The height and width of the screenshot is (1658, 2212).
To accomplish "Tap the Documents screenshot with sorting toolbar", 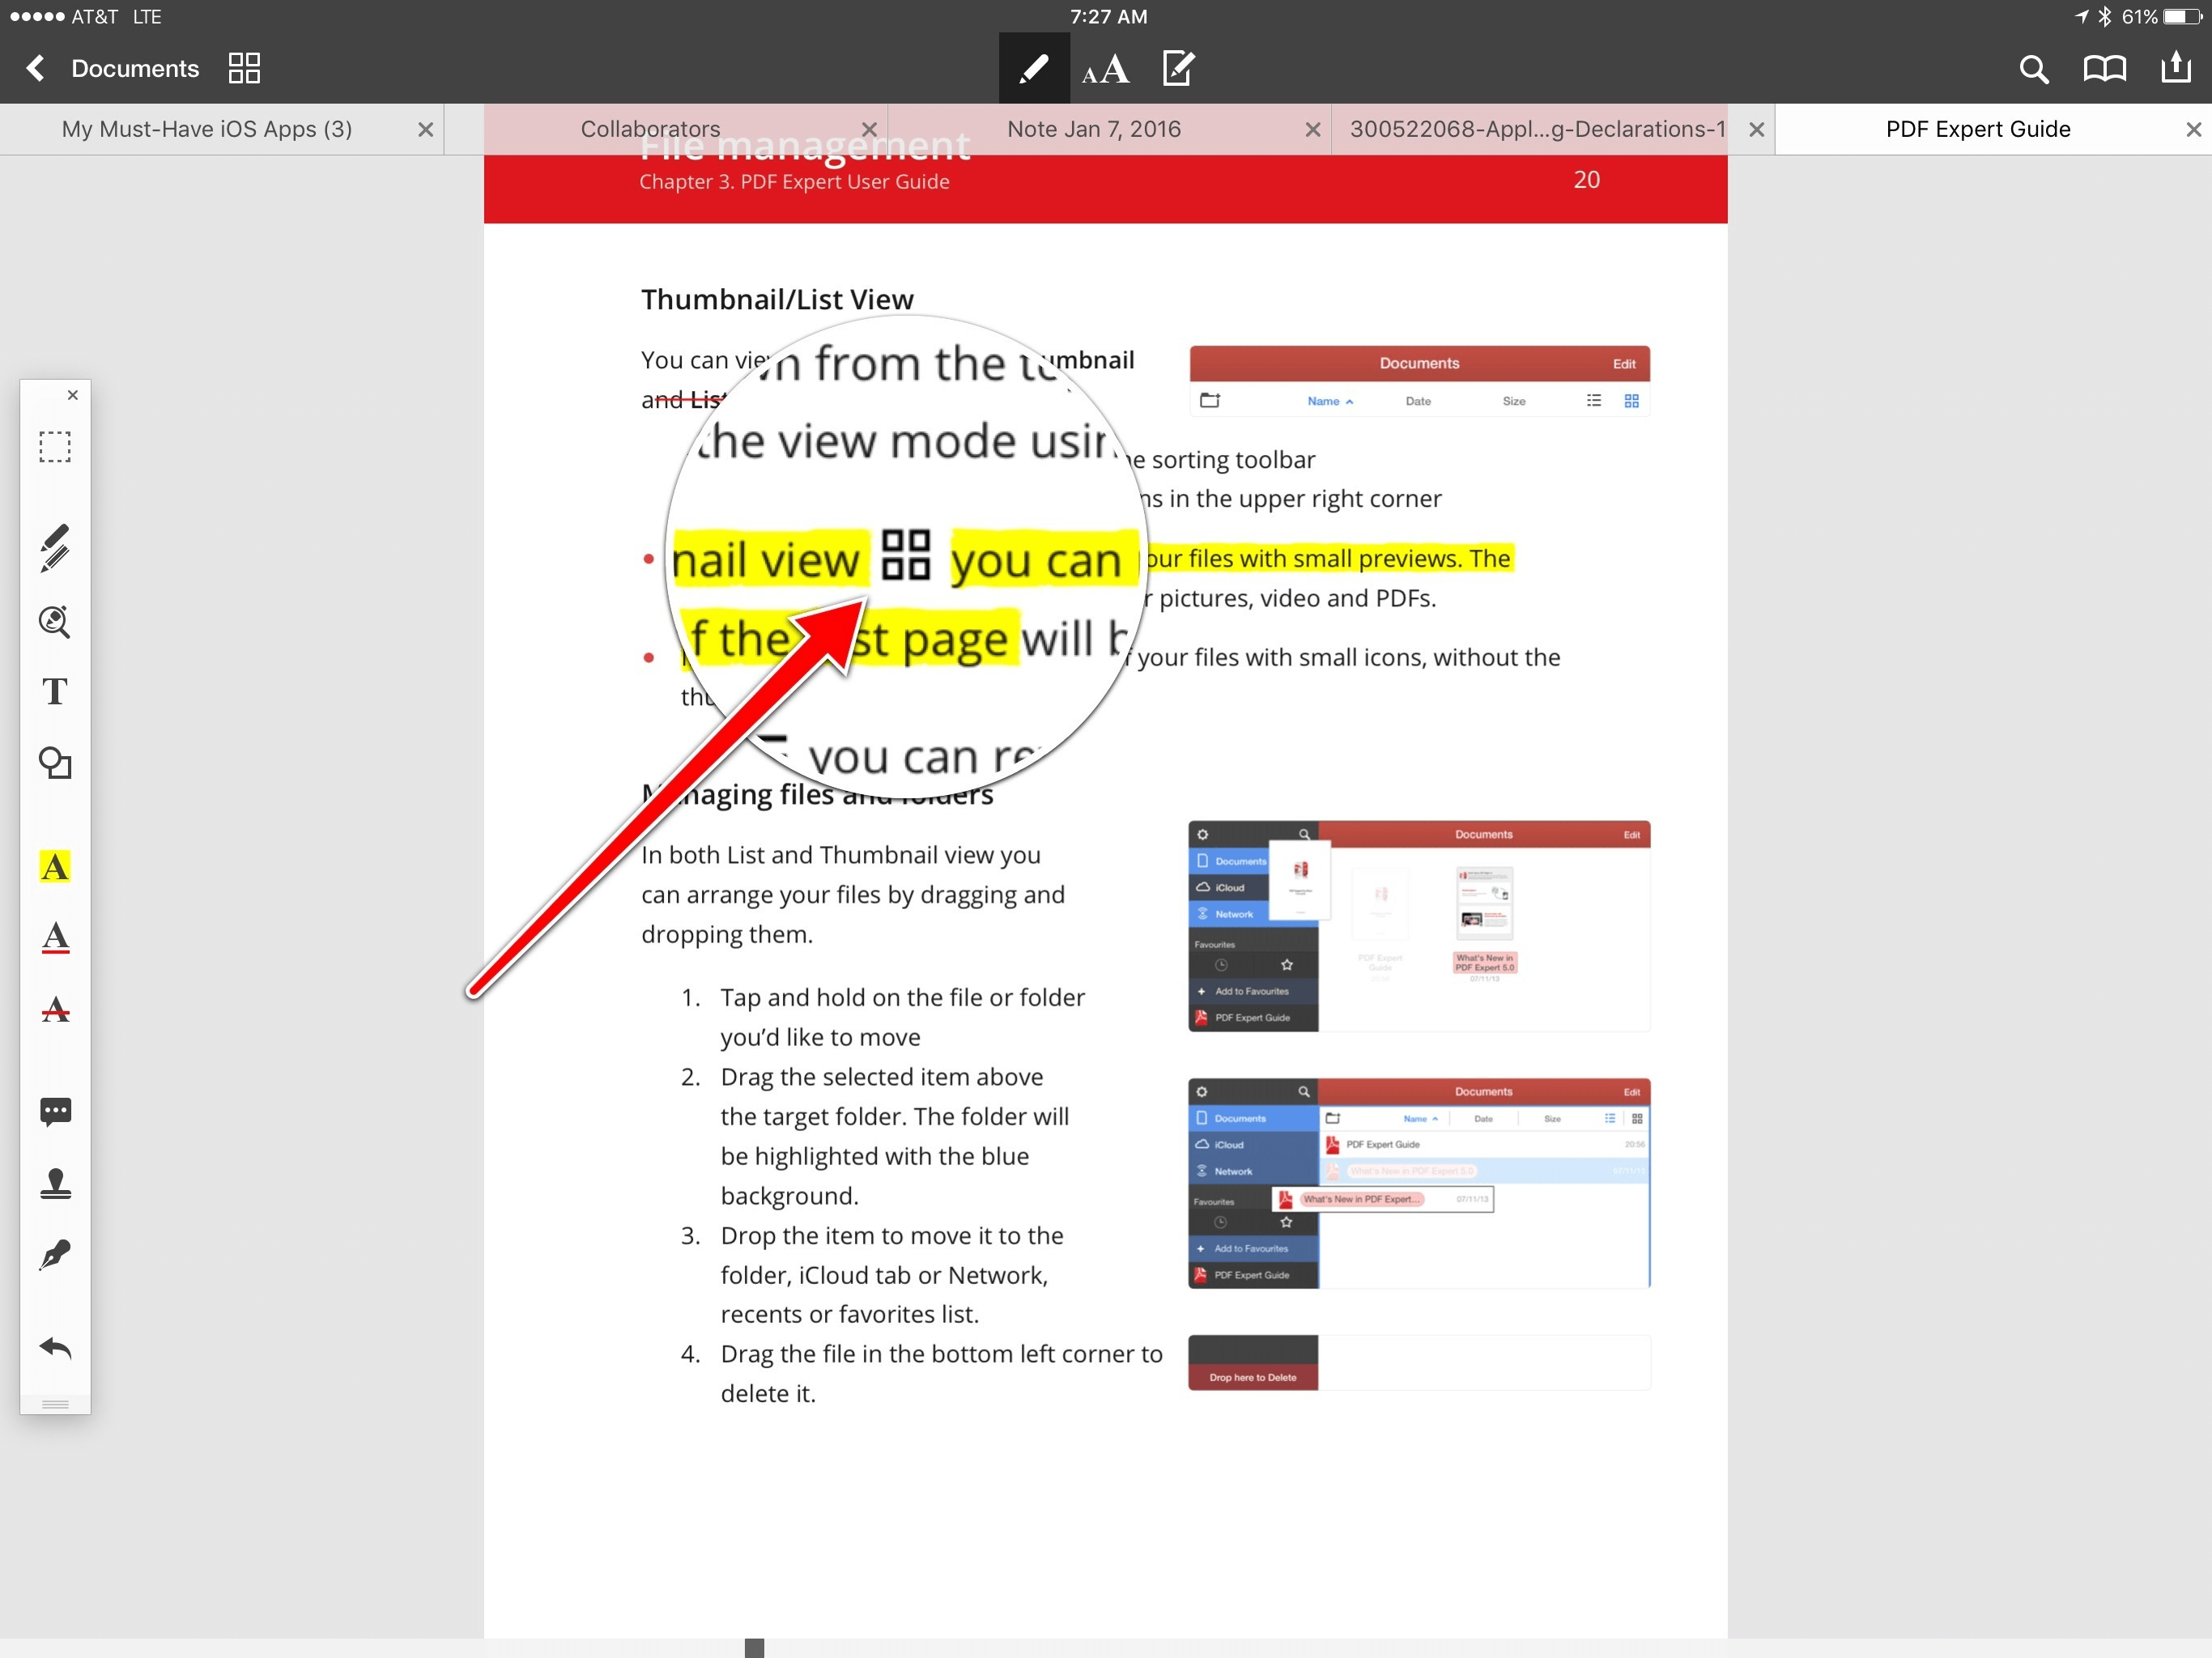I will click(x=1419, y=380).
